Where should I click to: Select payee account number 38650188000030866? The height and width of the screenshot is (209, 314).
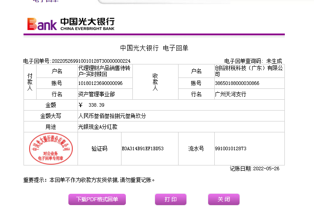237,83
